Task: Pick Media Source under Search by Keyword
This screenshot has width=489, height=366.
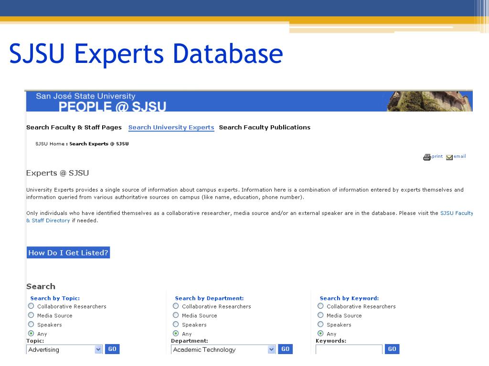Action: 320,315
